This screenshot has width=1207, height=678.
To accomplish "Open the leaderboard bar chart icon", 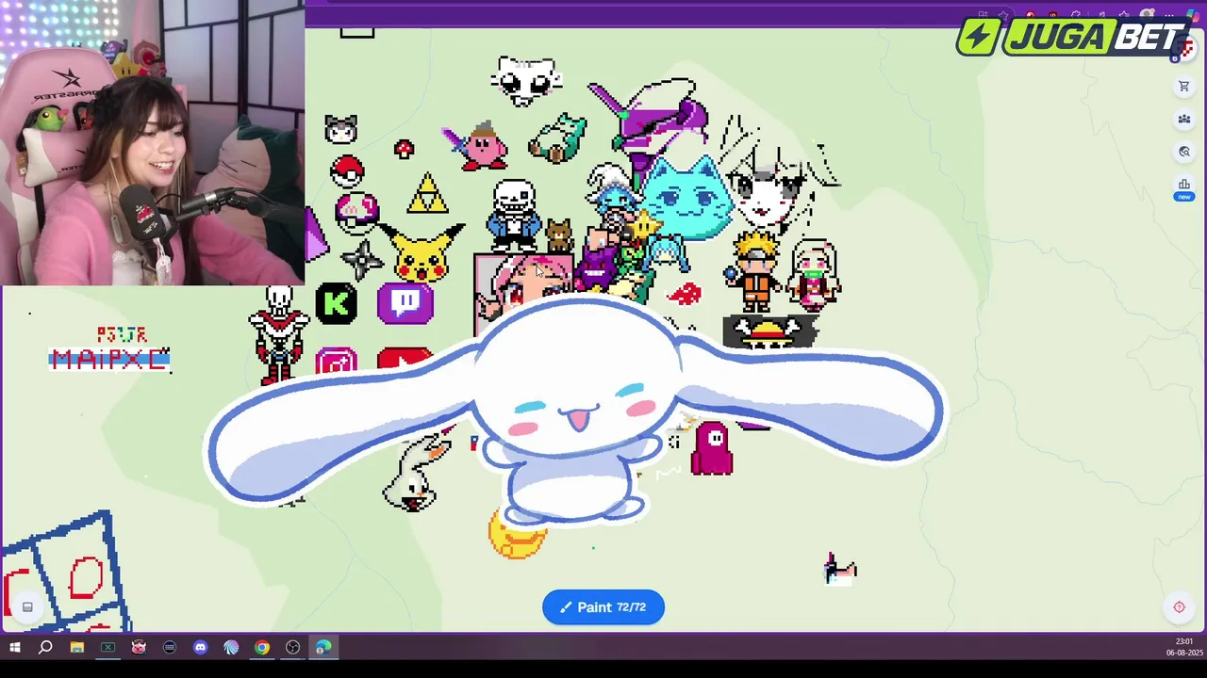I will 1184,185.
